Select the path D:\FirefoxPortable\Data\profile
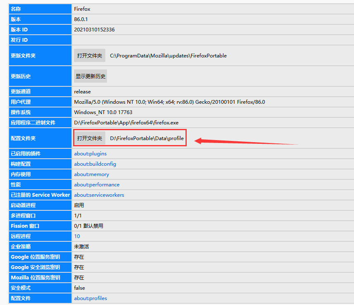The width and height of the screenshot is (354, 305). (147, 138)
